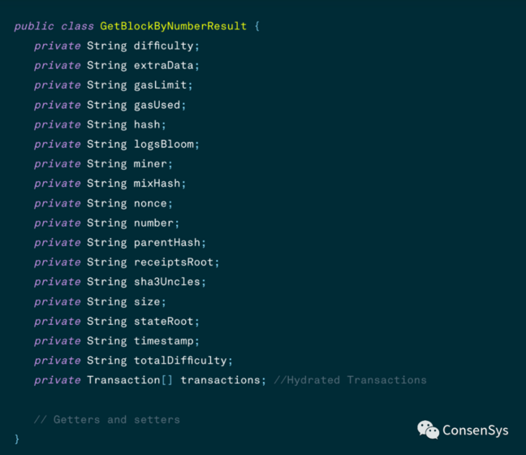
Task: Click the Getters and setters comment
Action: (107, 420)
